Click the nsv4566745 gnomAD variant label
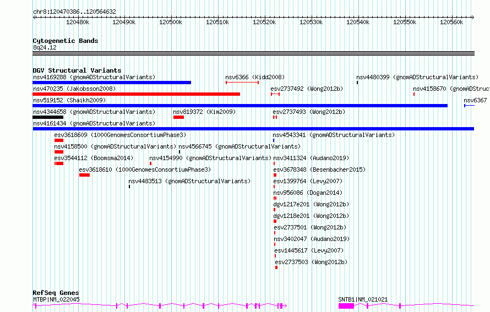Viewport: 490px width, 312px height. click(x=239, y=146)
